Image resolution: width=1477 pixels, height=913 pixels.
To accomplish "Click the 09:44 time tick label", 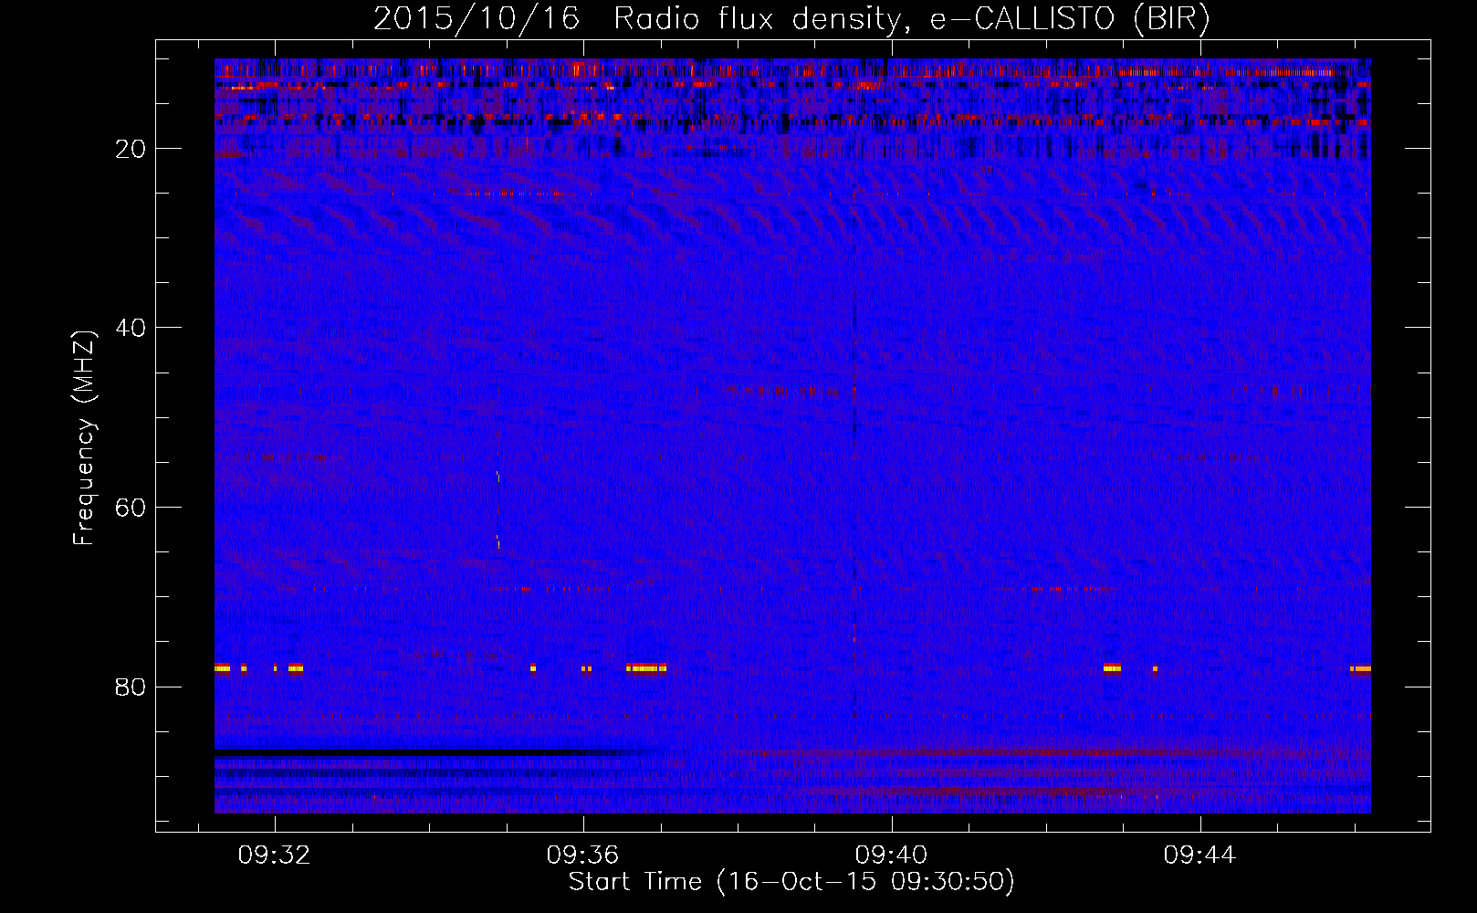I will [1199, 855].
